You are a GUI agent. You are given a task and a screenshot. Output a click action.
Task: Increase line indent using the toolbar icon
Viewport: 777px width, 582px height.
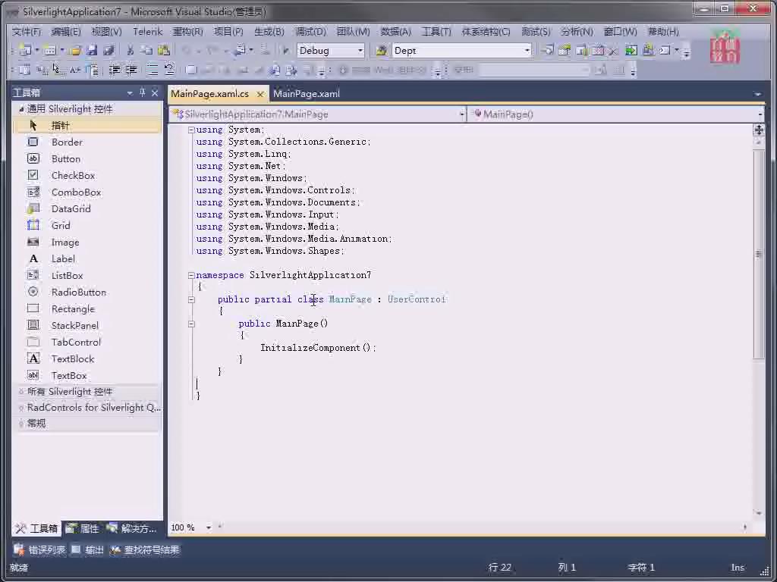pos(131,70)
